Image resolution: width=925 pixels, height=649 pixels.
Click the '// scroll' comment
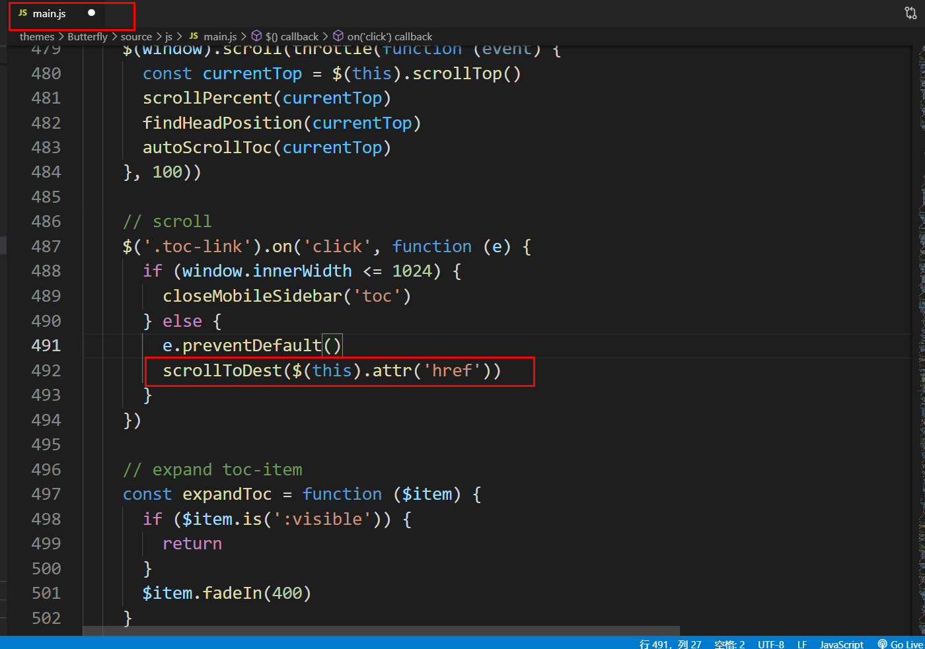(167, 221)
